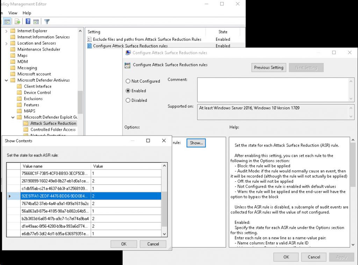Click the Value column header in grid
The width and height of the screenshot is (358, 265).
(x=126, y=166)
